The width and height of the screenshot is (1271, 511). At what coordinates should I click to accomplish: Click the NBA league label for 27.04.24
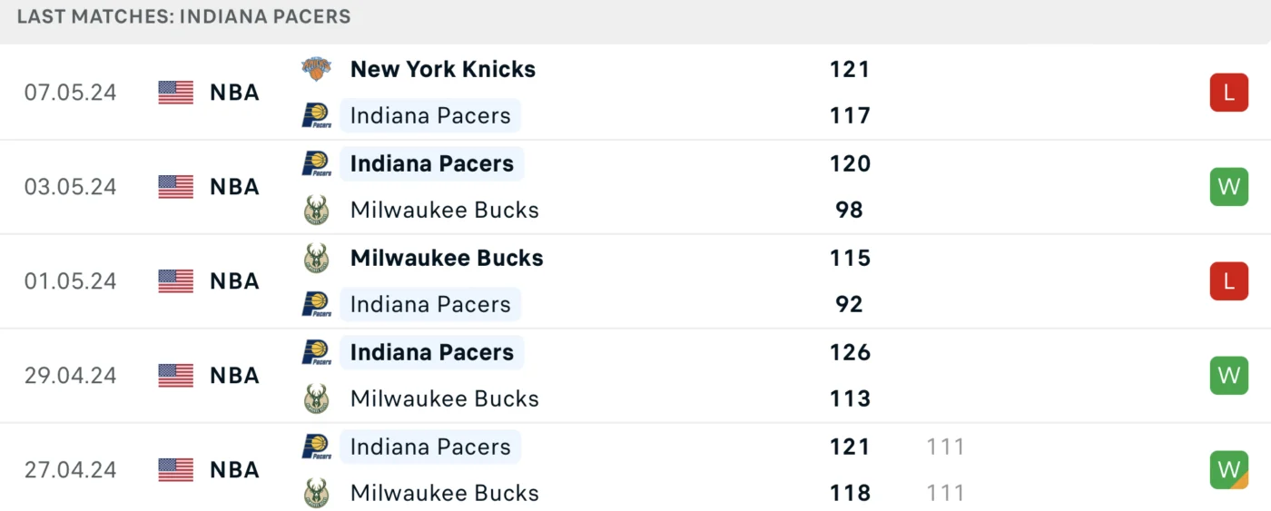point(235,470)
